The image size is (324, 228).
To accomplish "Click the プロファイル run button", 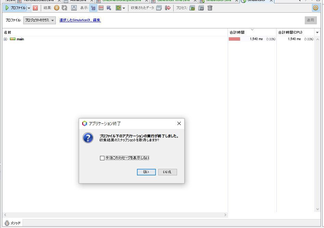I will pyautogui.click(x=15, y=8).
